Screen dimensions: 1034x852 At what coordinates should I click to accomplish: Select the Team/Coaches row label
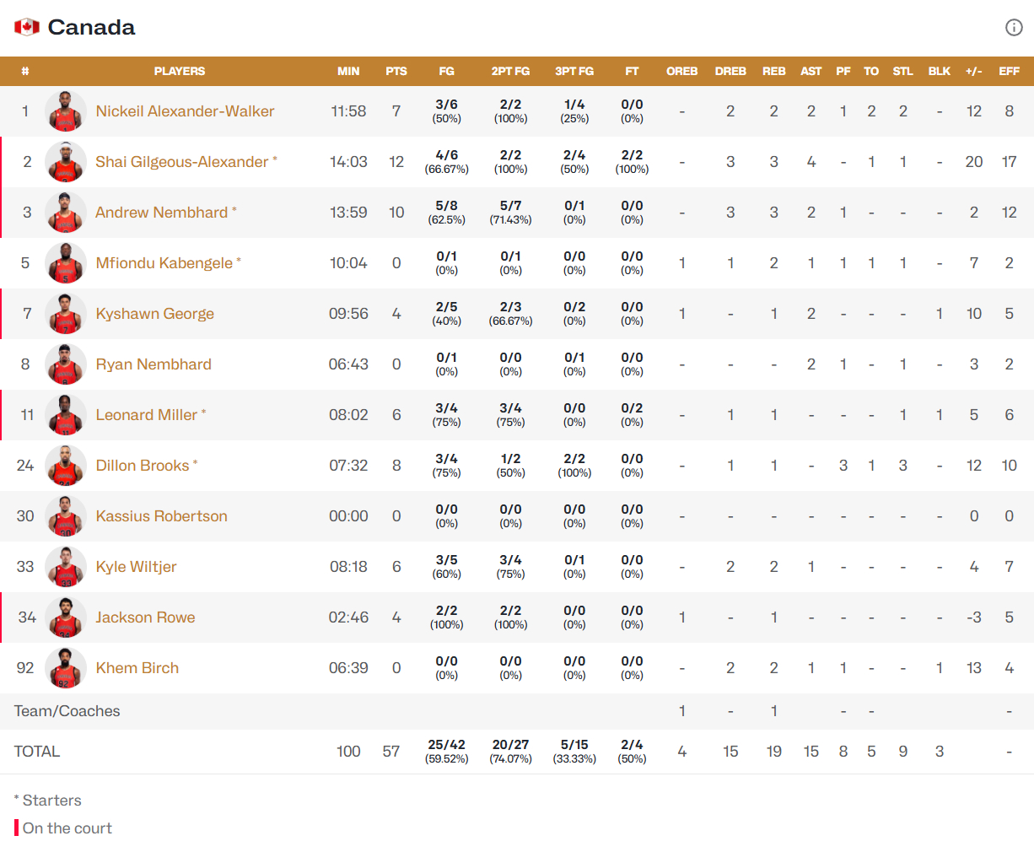point(67,711)
